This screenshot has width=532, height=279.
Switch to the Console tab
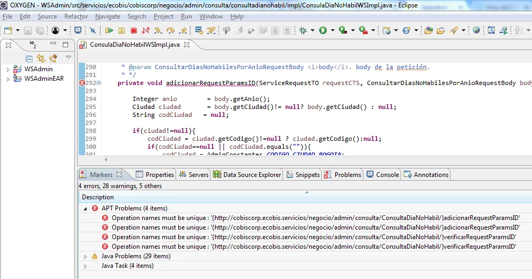[x=383, y=175]
